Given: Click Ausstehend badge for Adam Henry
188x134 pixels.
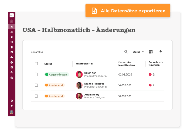Looking at the screenshot, I should 55,96.
